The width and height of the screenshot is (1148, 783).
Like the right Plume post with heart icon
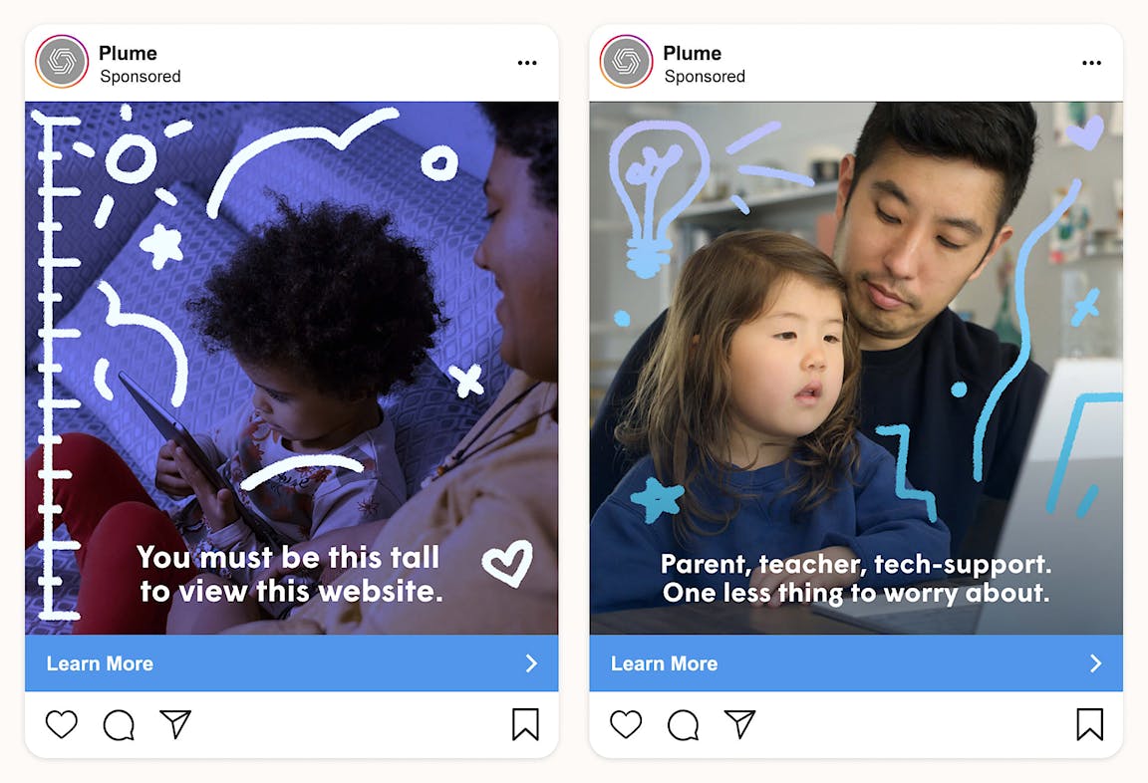(x=626, y=724)
